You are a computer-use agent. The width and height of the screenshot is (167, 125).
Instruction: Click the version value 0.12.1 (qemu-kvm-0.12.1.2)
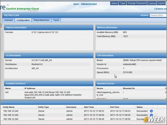pos(45,32)
